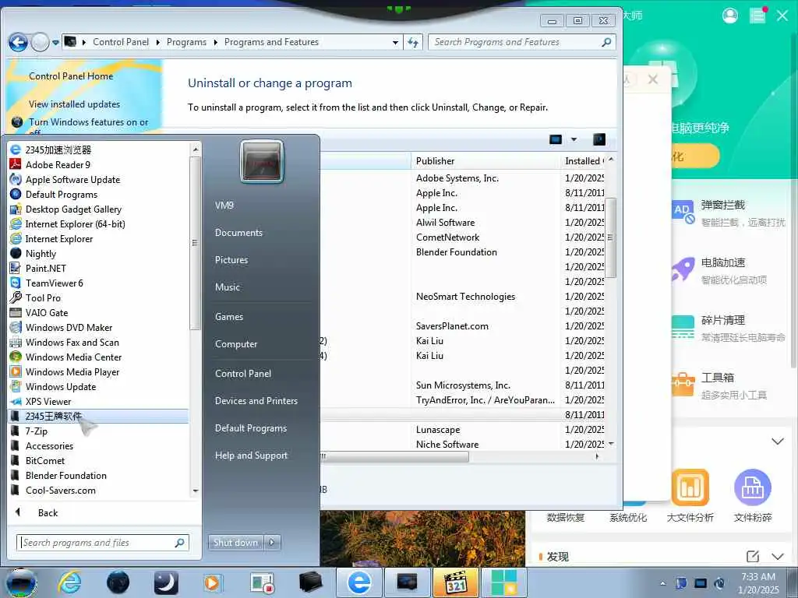Expand the Blender Foundation folder

coord(65,475)
